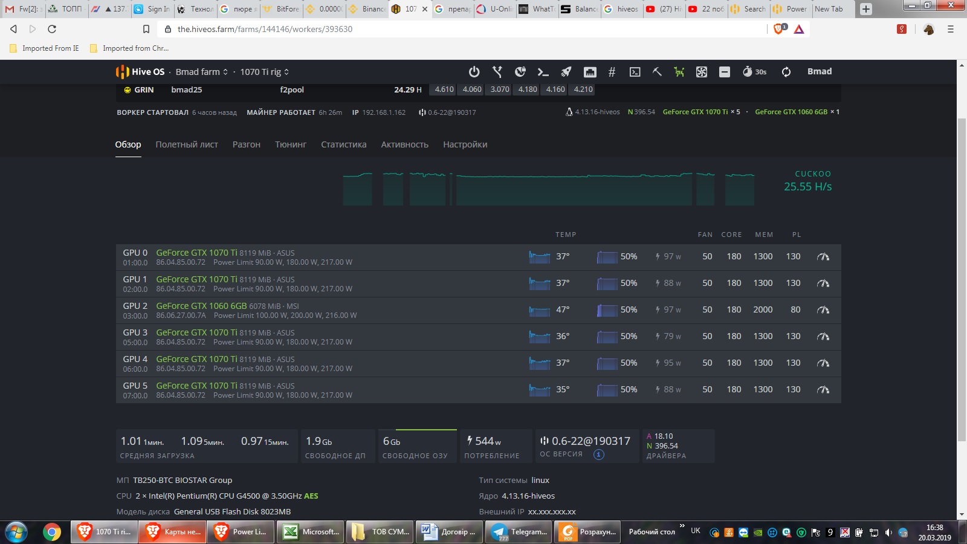Open overclock gauge icon for GPU 4
The image size is (967, 544).
[823, 363]
